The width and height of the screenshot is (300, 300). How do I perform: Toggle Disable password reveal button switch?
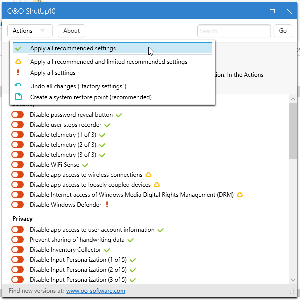(18, 115)
